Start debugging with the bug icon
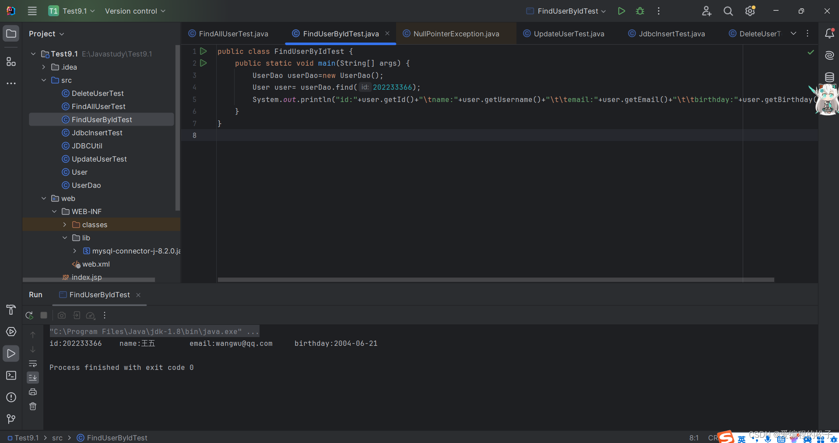The width and height of the screenshot is (839, 443). click(x=640, y=11)
